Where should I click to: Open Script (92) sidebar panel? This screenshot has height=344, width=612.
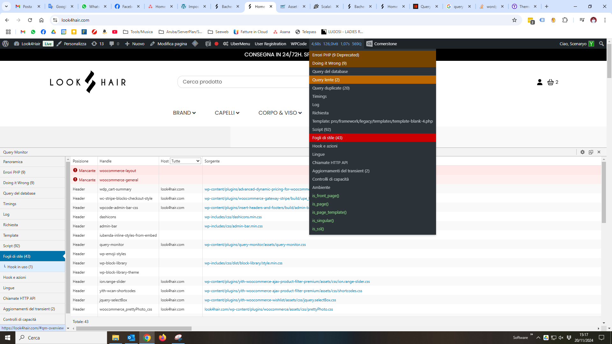coord(33,246)
